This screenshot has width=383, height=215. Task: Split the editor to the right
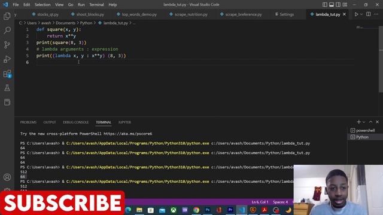click(369, 14)
